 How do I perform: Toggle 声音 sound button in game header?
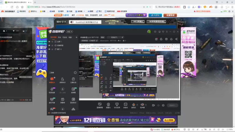pos(138,21)
